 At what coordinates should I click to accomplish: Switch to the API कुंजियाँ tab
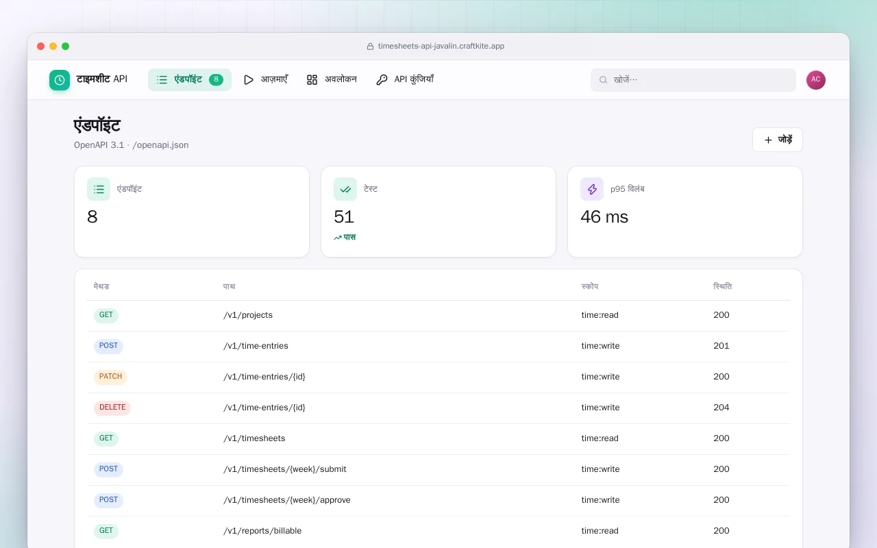click(405, 79)
